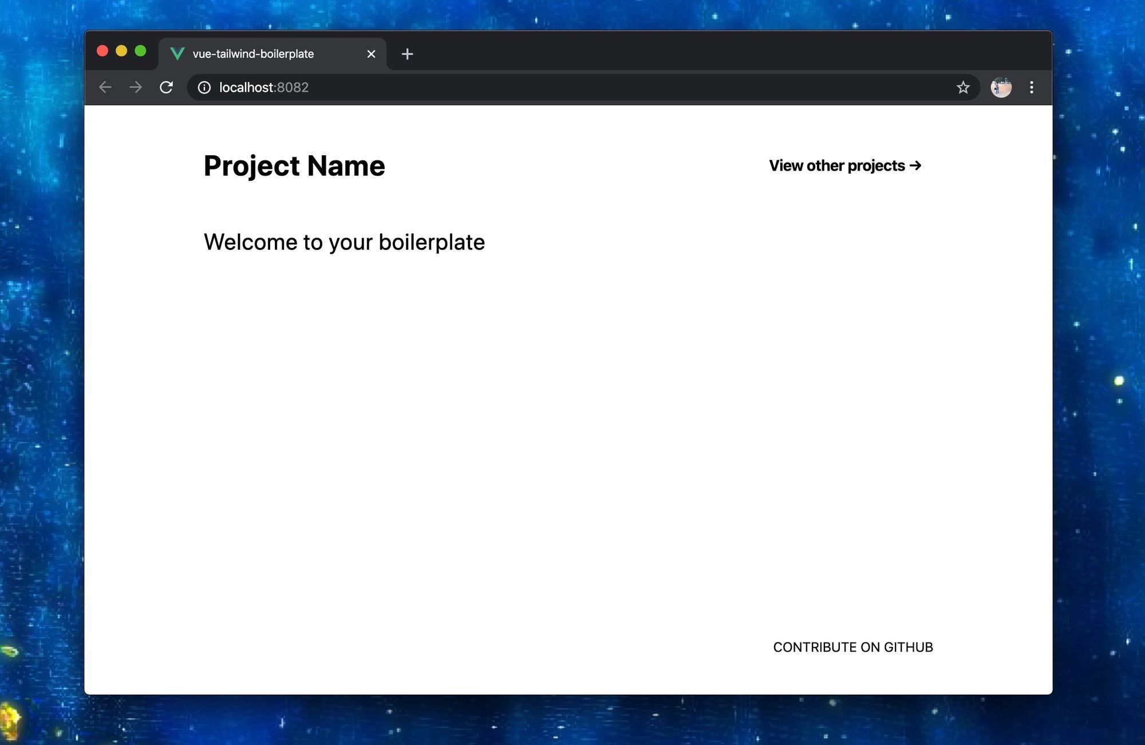Close the vue-tailwind-boilerplate tab
1145x745 pixels.
pyautogui.click(x=371, y=54)
